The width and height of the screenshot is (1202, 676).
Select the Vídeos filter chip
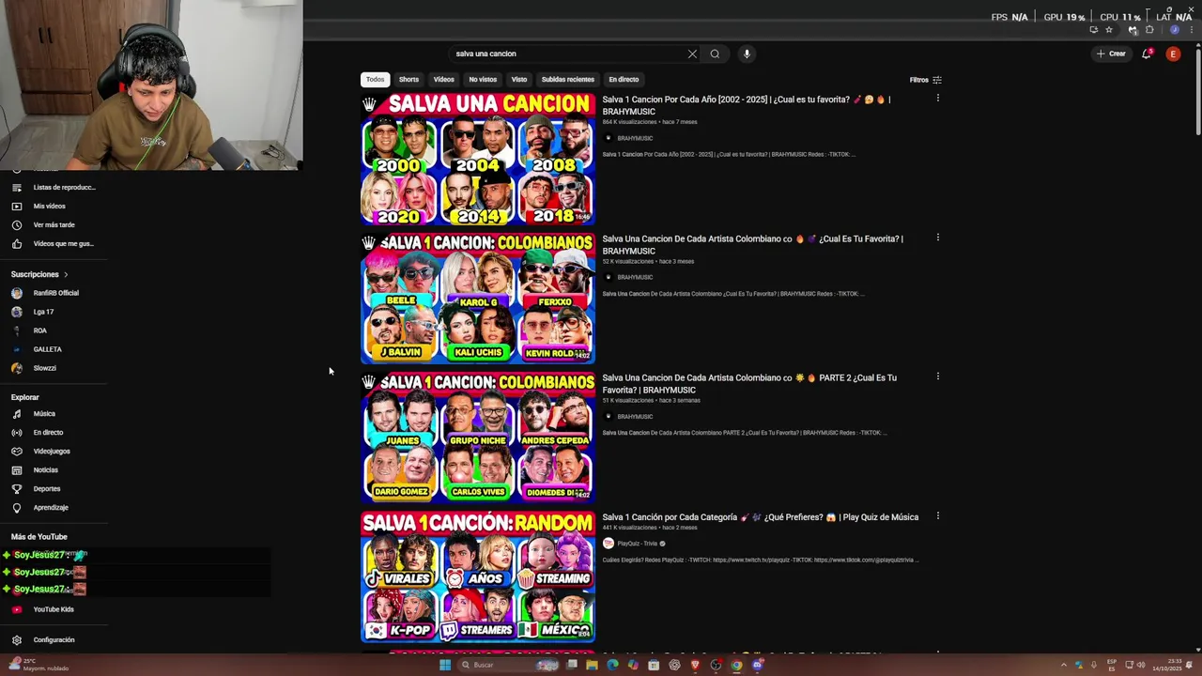[444, 80]
